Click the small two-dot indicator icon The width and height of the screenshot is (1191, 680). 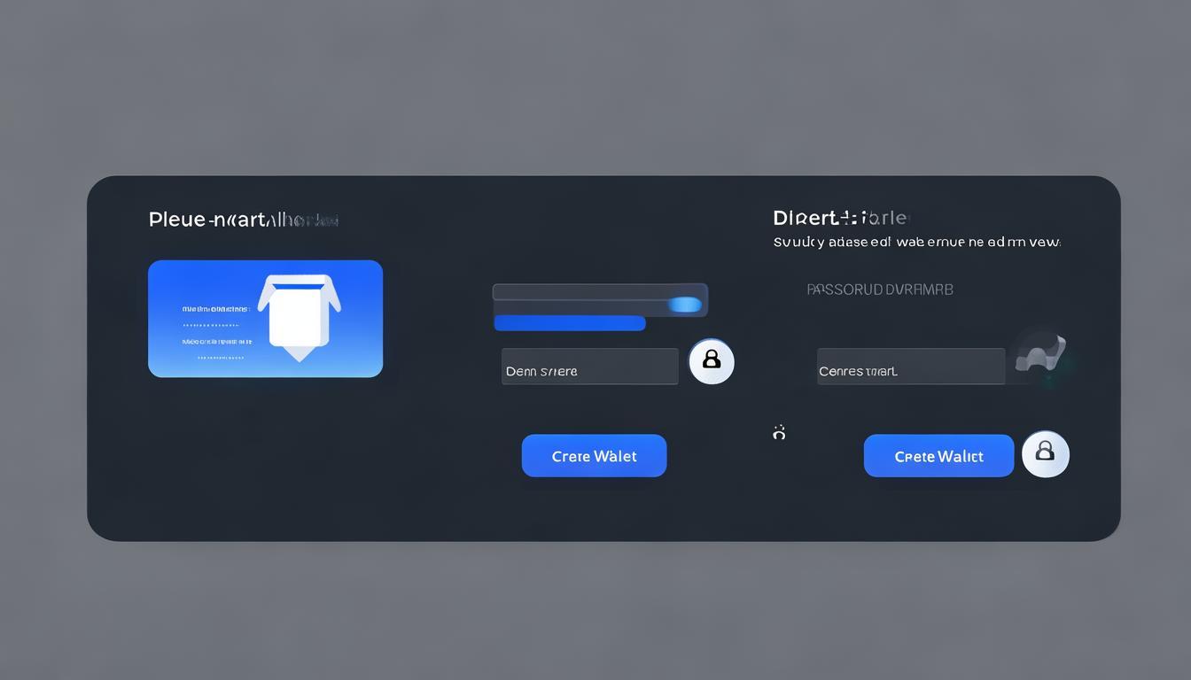point(779,431)
